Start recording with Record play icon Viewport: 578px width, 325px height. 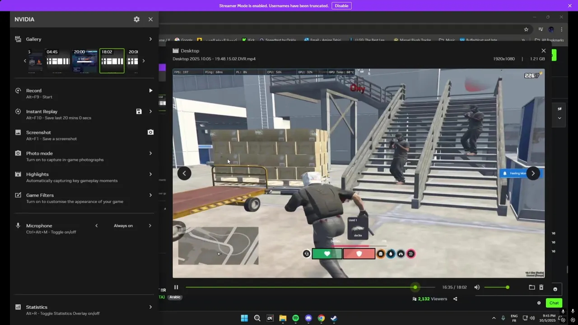click(151, 91)
